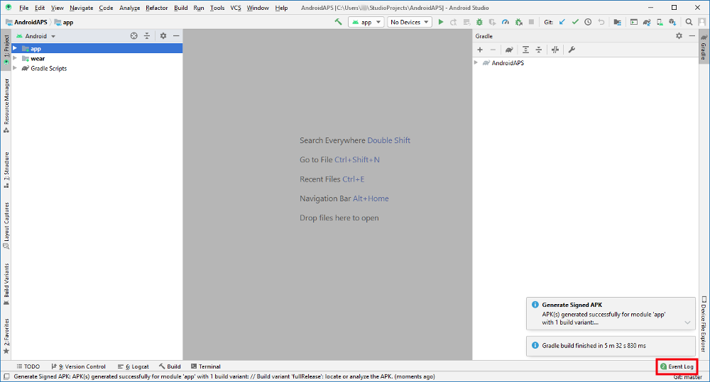Open Git Show History clock icon
Screen dimensions: 710x382
588,22
